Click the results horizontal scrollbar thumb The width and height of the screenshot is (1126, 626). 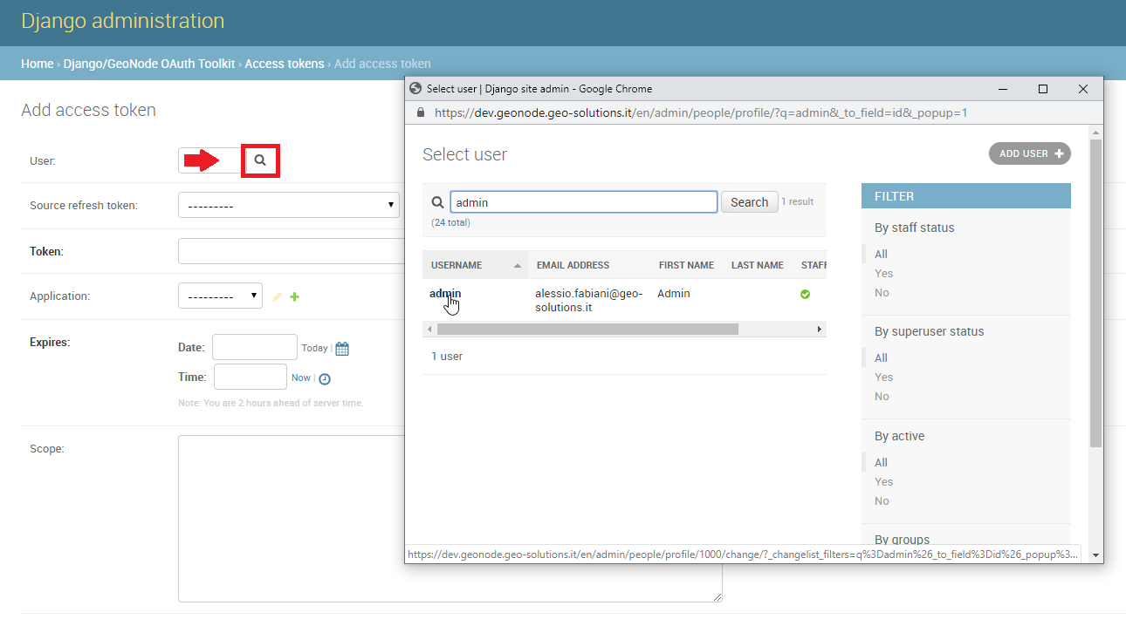coord(587,330)
